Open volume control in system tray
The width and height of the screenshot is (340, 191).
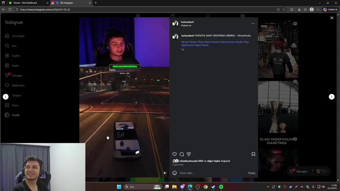click(323, 187)
